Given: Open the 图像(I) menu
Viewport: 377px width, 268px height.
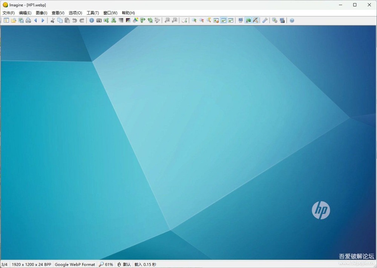Looking at the screenshot, I should (x=41, y=13).
